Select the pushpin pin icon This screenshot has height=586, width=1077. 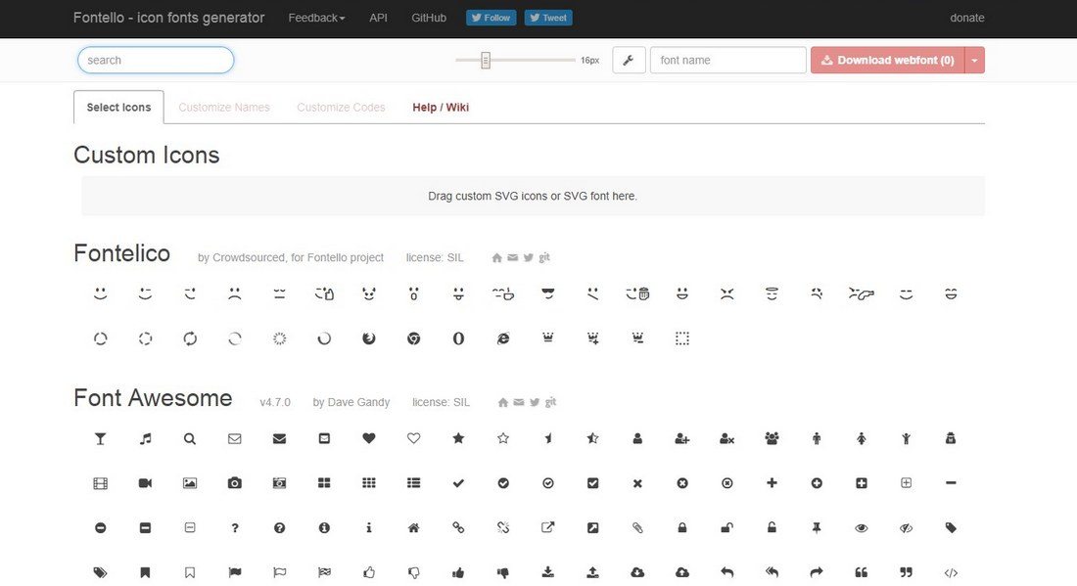pos(816,527)
